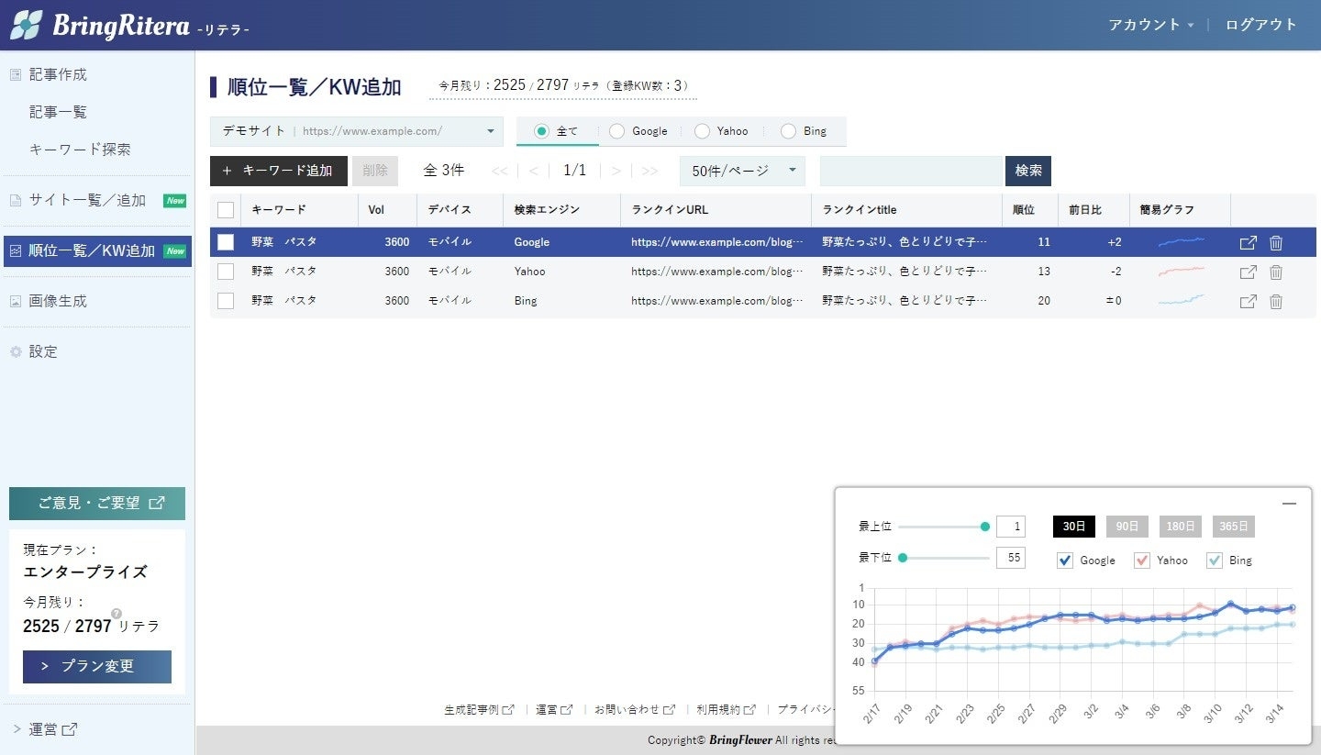Open 画像生成 in the sidebar
The image size is (1321, 755).
pos(58,301)
